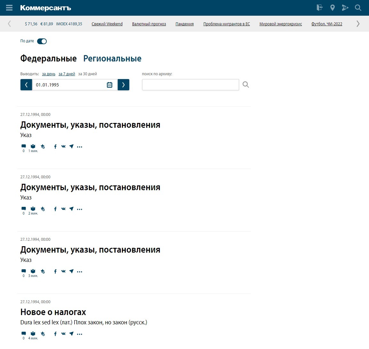Focus the archive search input field
The height and width of the screenshot is (349, 369).
pos(190,85)
